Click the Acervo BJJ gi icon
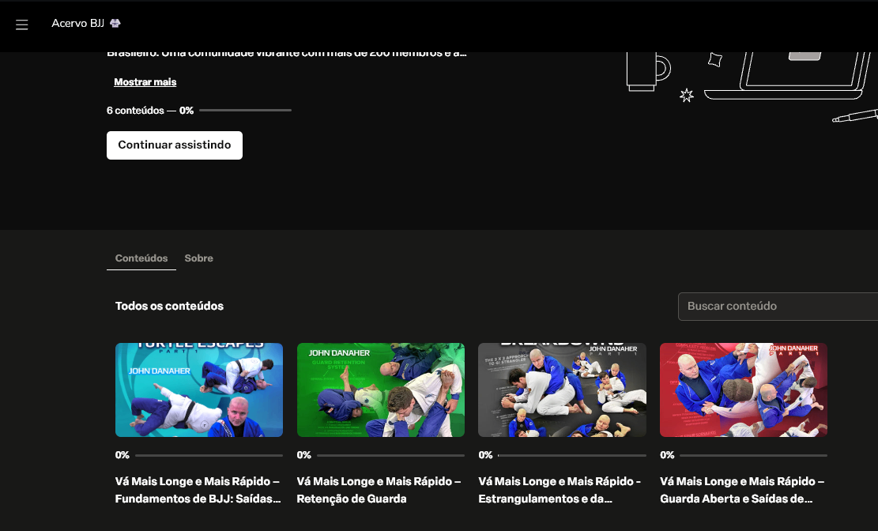 [115, 23]
